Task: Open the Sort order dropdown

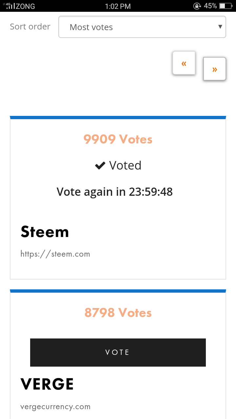Action: click(x=142, y=27)
